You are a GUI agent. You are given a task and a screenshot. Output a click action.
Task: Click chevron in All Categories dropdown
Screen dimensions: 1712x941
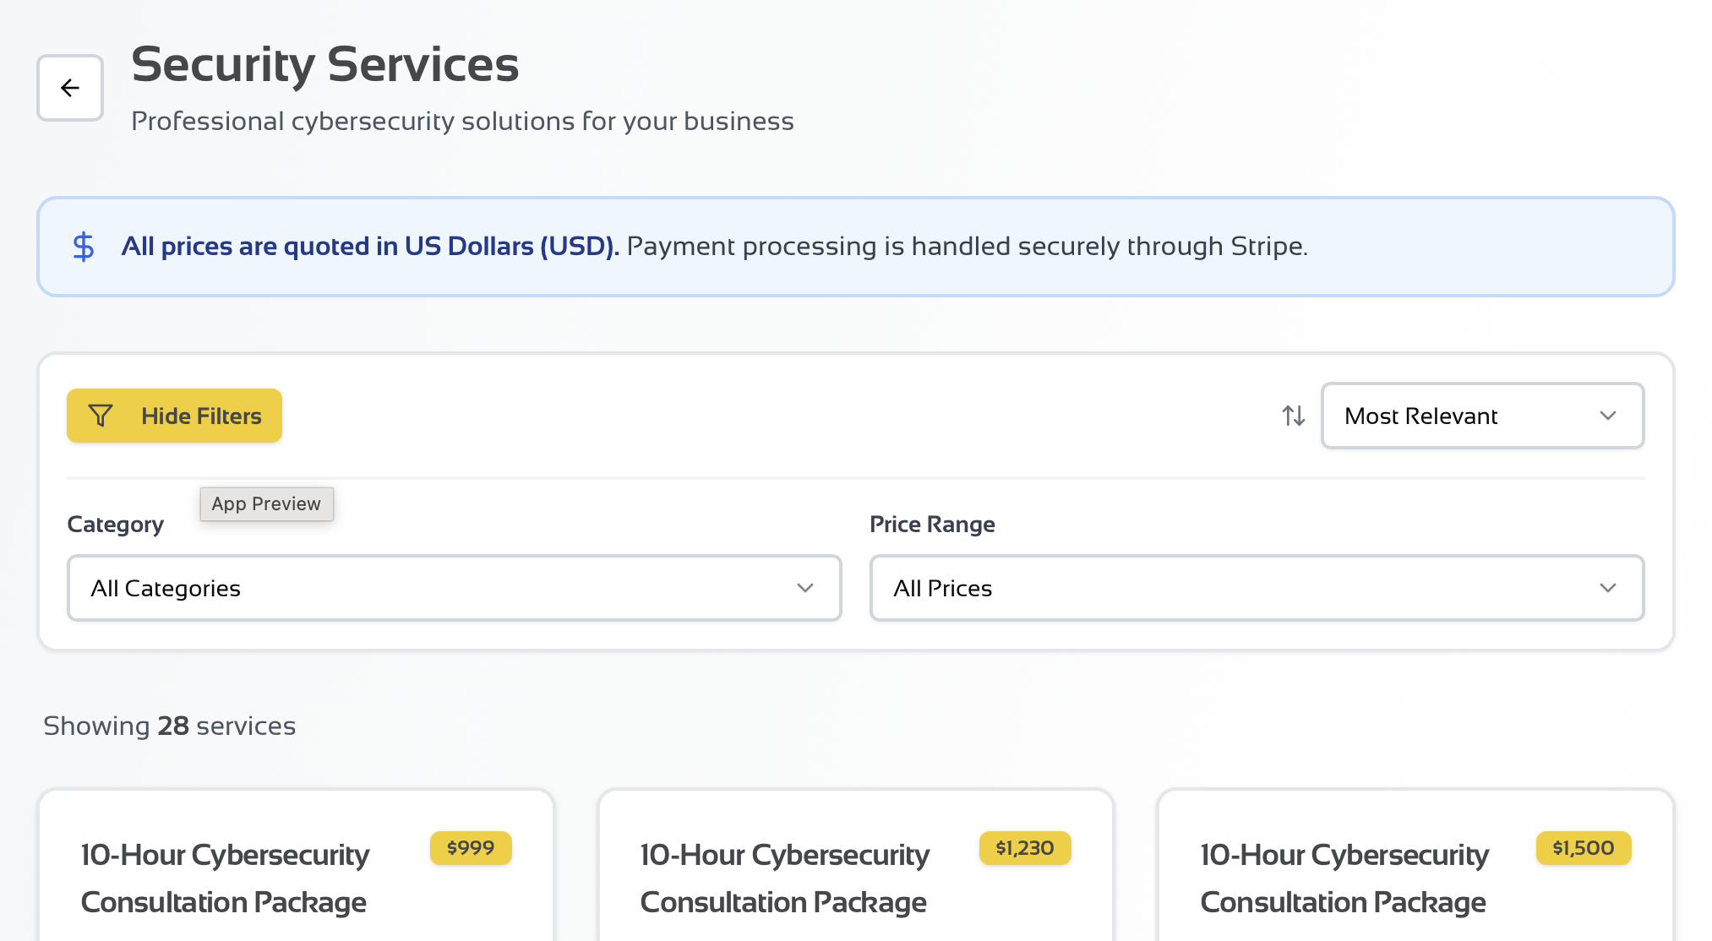coord(804,588)
